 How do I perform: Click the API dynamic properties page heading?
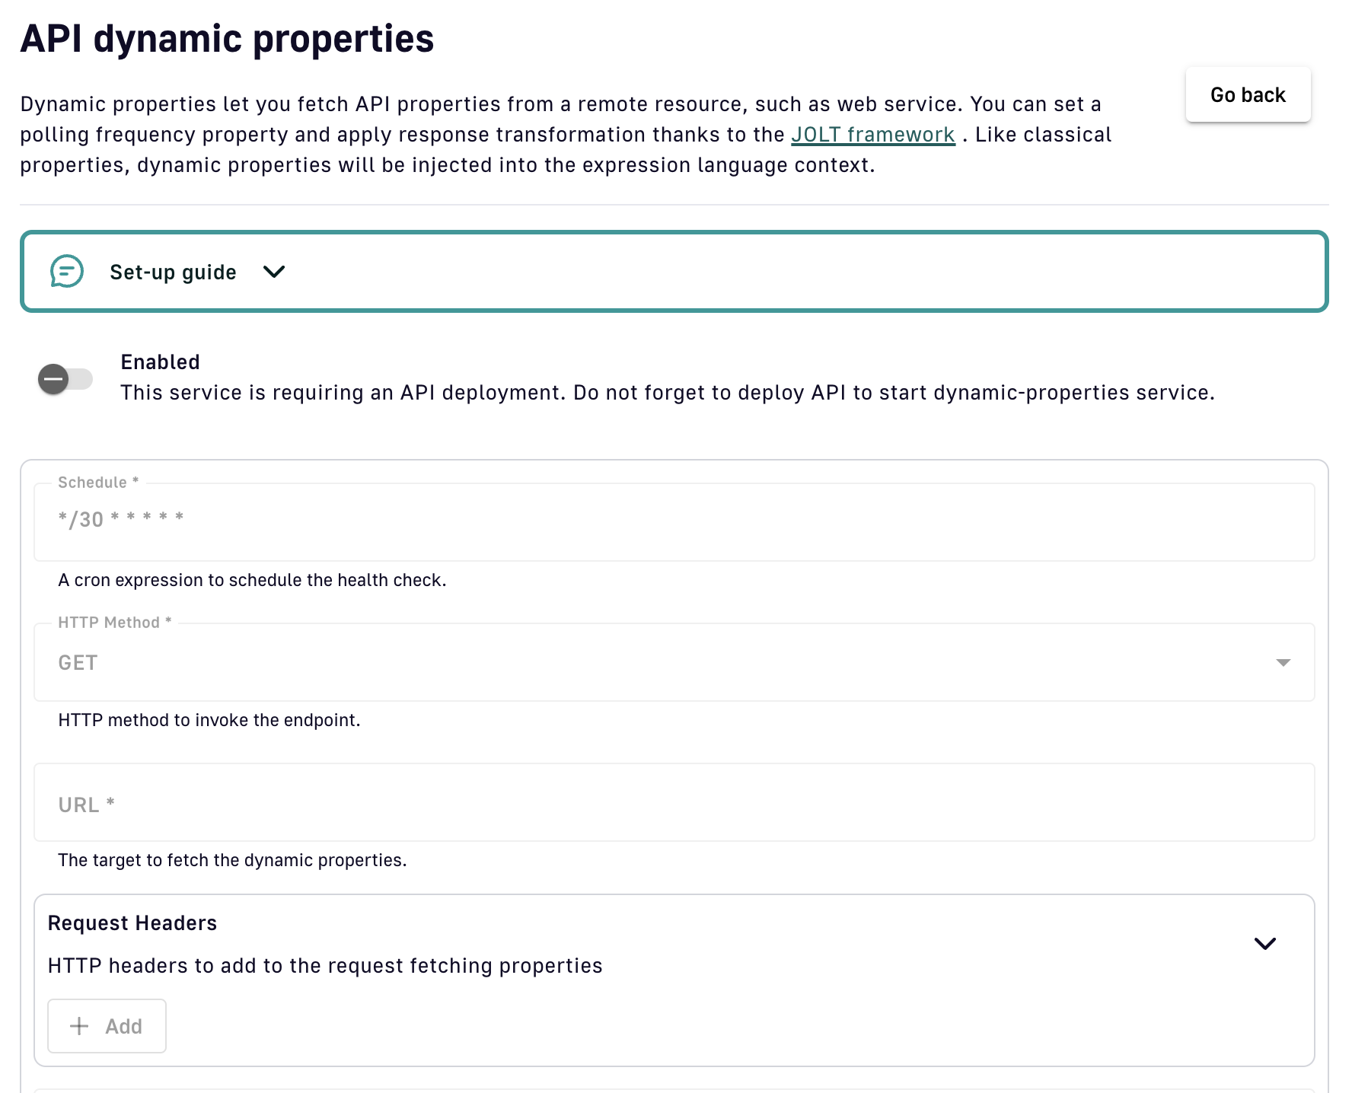[x=227, y=39]
